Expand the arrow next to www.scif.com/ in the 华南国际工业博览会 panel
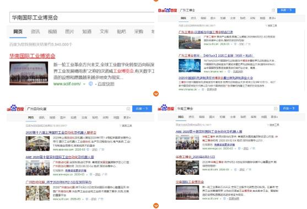This screenshot has width=307, height=209. [84, 84]
